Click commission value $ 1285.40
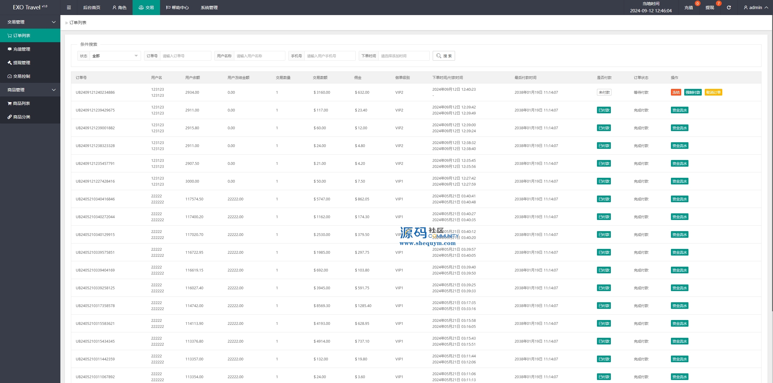 [363, 306]
